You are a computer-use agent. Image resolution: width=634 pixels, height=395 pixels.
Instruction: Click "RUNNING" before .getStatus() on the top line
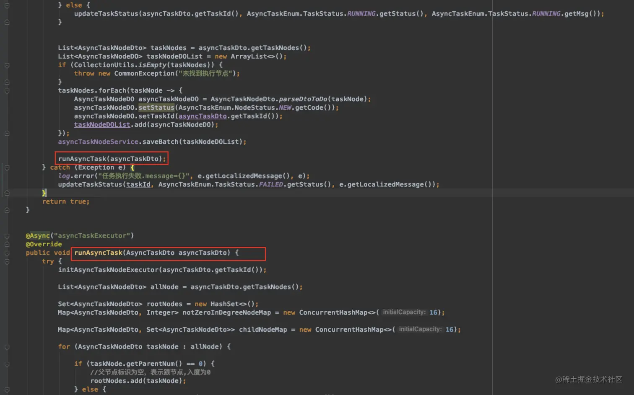pyautogui.click(x=361, y=14)
